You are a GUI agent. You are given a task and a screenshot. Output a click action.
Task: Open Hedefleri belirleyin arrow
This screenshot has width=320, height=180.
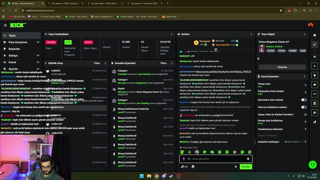pos(305,142)
